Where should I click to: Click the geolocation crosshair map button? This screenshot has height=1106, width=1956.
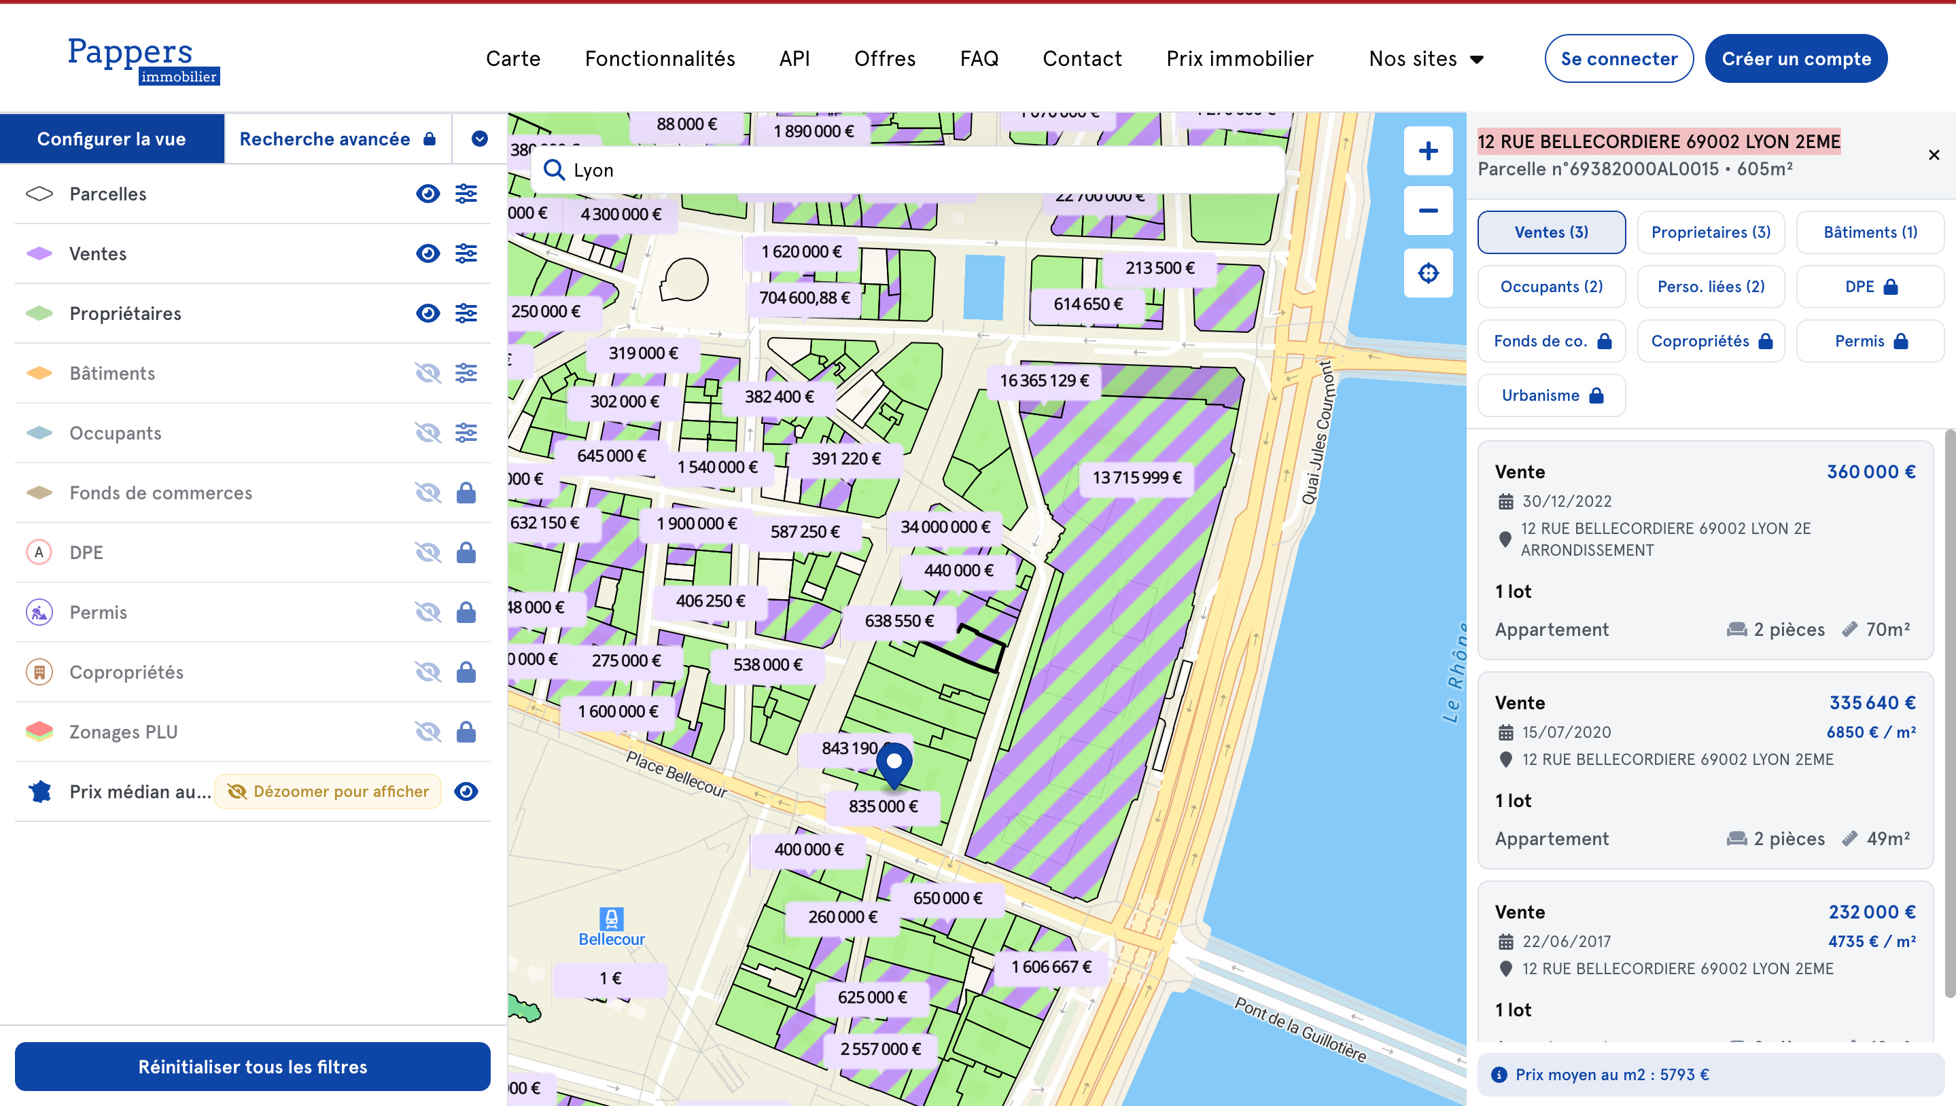coord(1427,272)
